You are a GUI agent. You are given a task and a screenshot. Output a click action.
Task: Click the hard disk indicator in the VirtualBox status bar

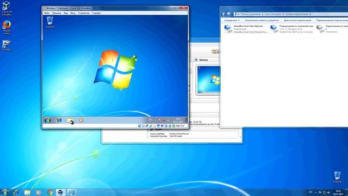139,126
